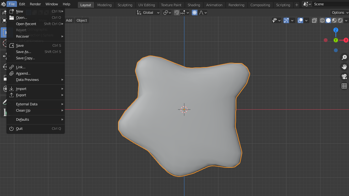Click the 3D cursor at center
This screenshot has width=349, height=196.
click(x=184, y=109)
